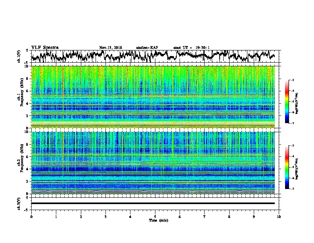Click time axis tick label "3"
The height and width of the screenshot is (243, 314).
coord(105,217)
